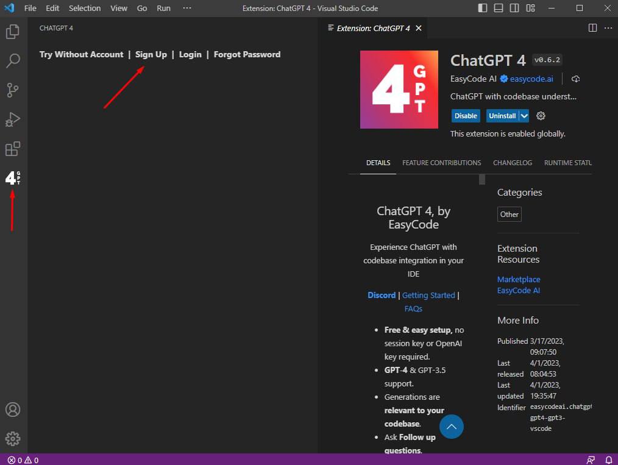Open the errors and warnings status item
The width and height of the screenshot is (618, 465).
[23, 460]
